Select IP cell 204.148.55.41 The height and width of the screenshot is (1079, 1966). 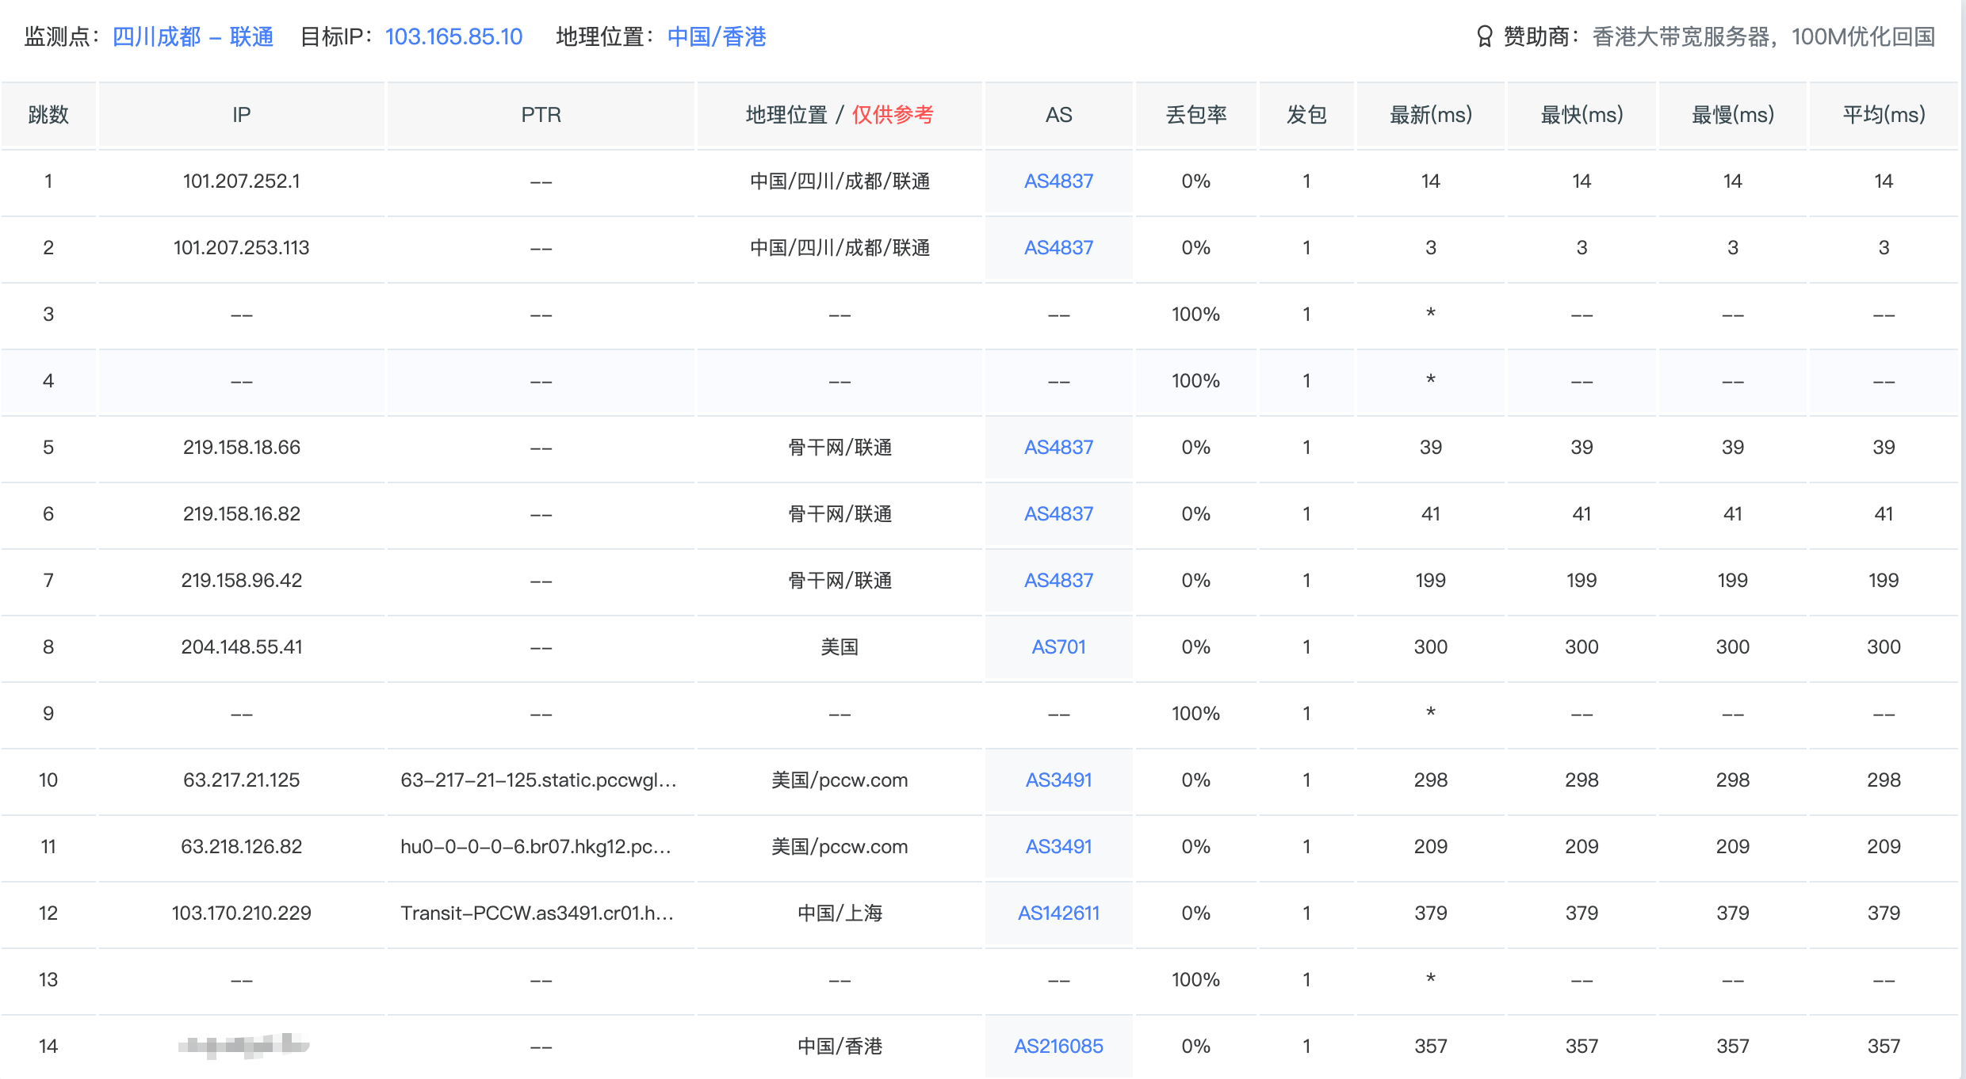[x=242, y=647]
